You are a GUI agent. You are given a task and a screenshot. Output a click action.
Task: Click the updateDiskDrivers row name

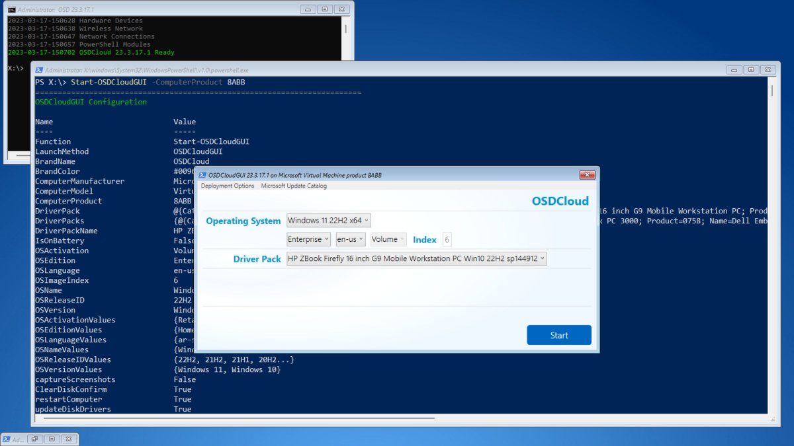point(73,409)
